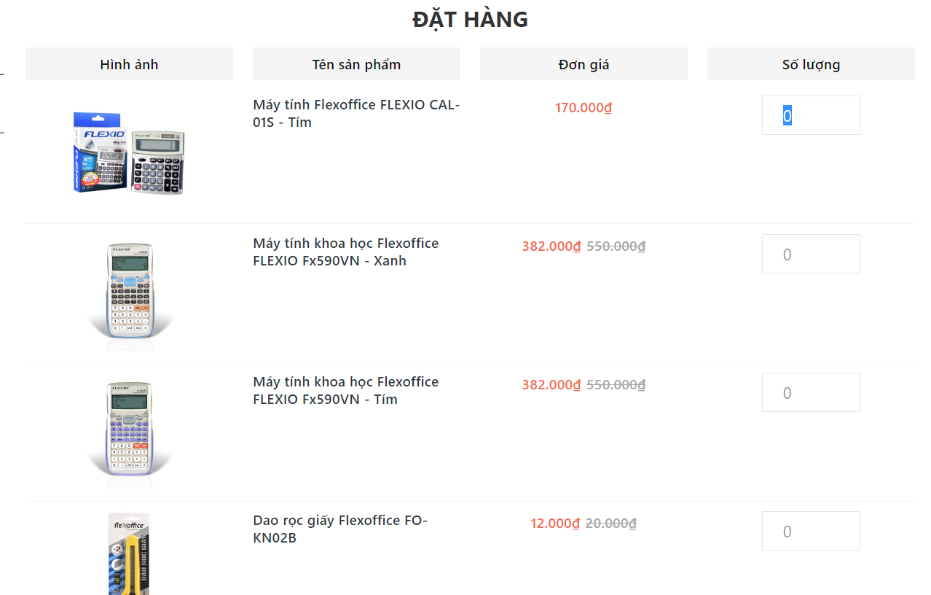Click the ĐẶT HÀNG page heading

(470, 20)
